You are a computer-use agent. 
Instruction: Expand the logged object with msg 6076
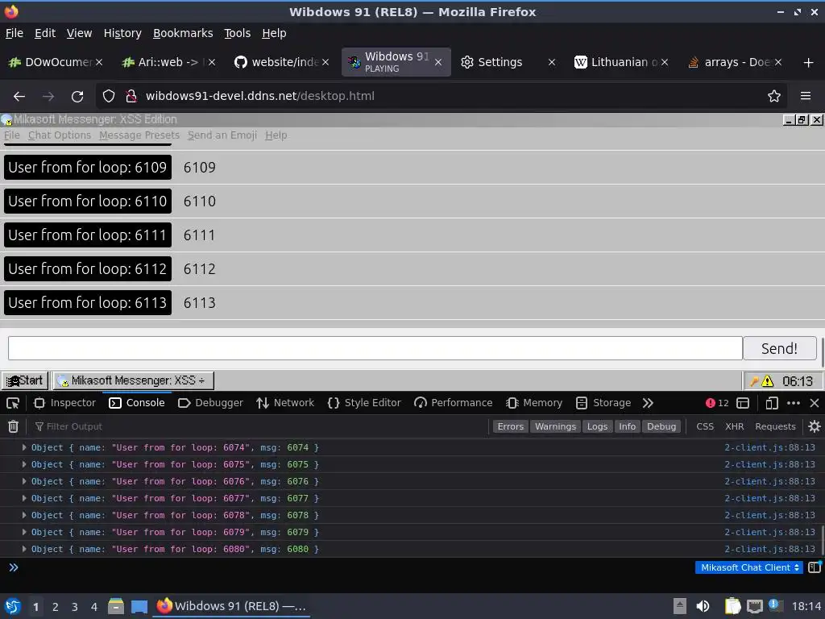[24, 481]
